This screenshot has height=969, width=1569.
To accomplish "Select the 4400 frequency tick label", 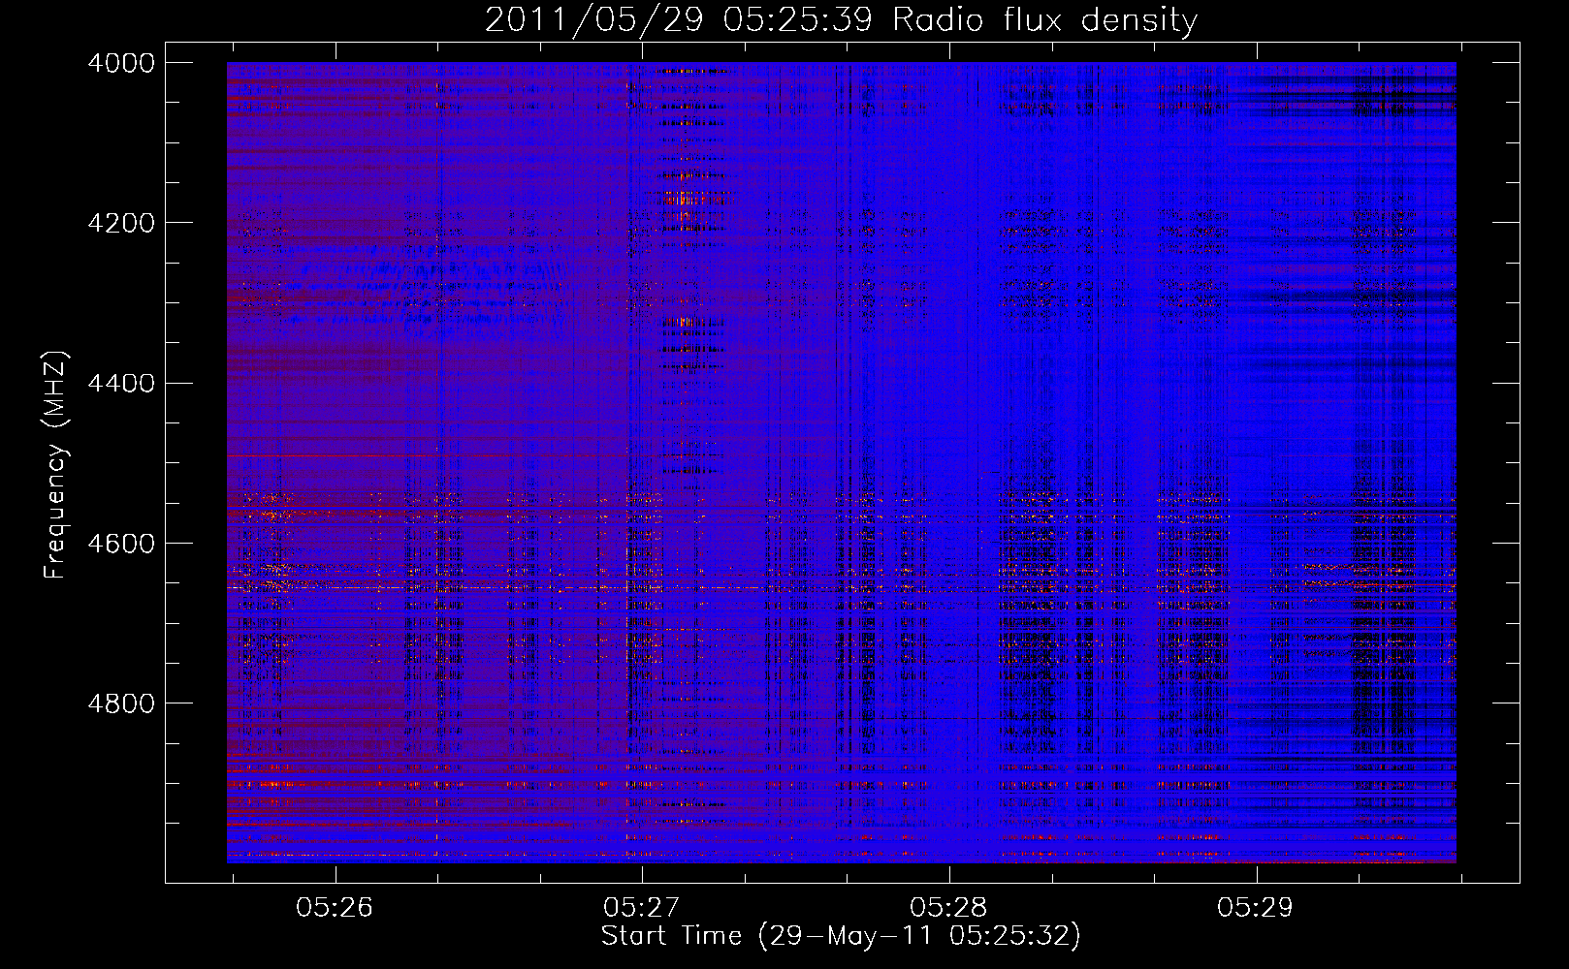I will coord(121,384).
